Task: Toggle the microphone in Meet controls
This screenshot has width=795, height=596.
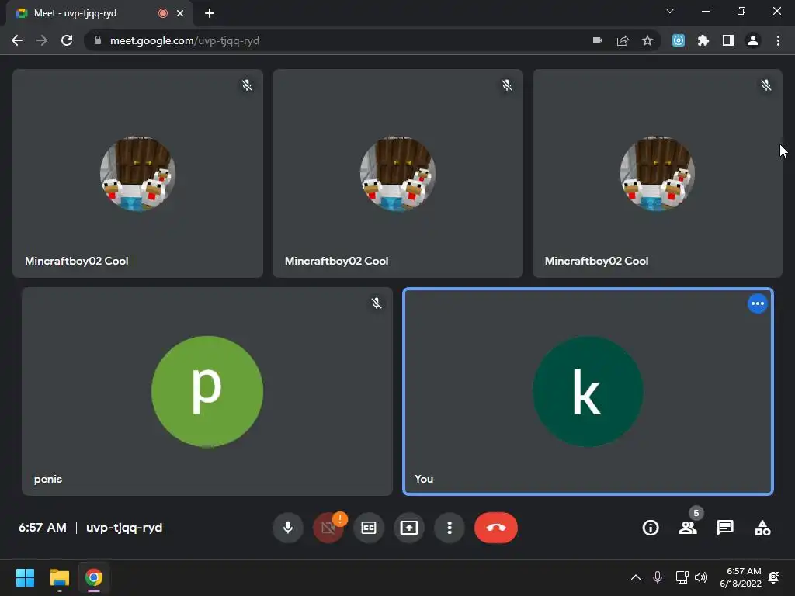Action: tap(287, 528)
